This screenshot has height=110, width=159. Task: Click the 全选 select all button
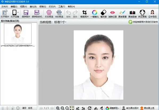(x=30, y=108)
